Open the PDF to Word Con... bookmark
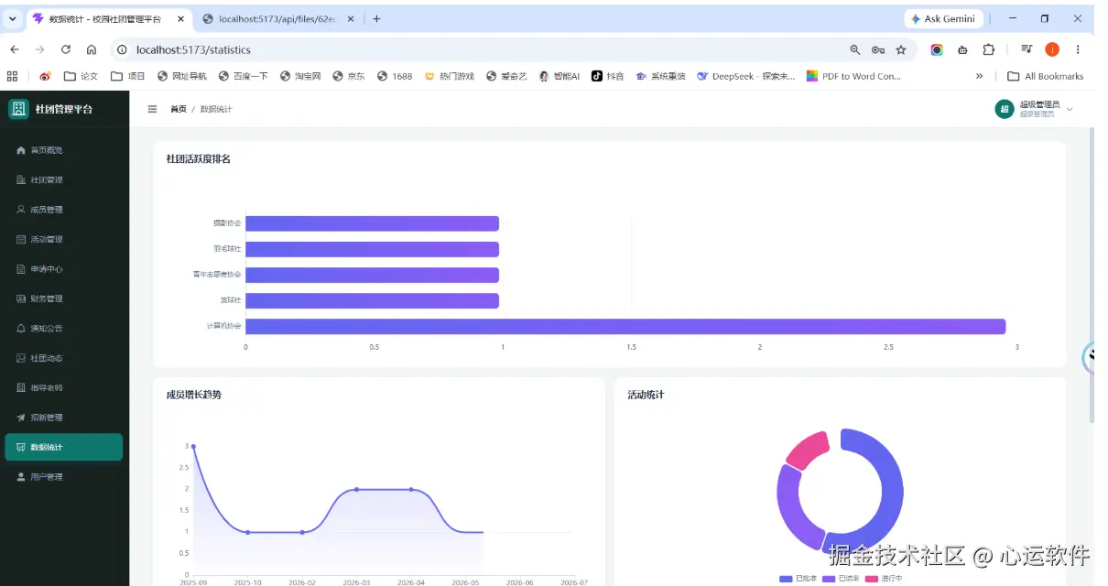 coord(853,76)
